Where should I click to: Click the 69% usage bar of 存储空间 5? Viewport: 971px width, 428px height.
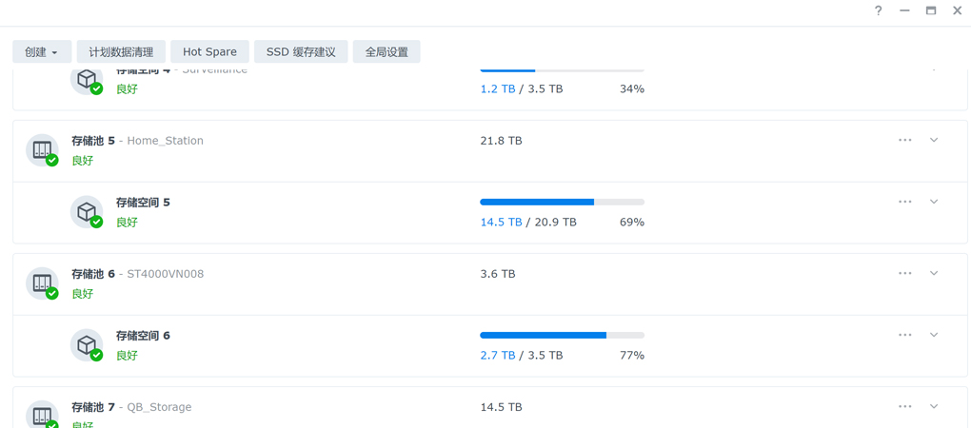(563, 203)
